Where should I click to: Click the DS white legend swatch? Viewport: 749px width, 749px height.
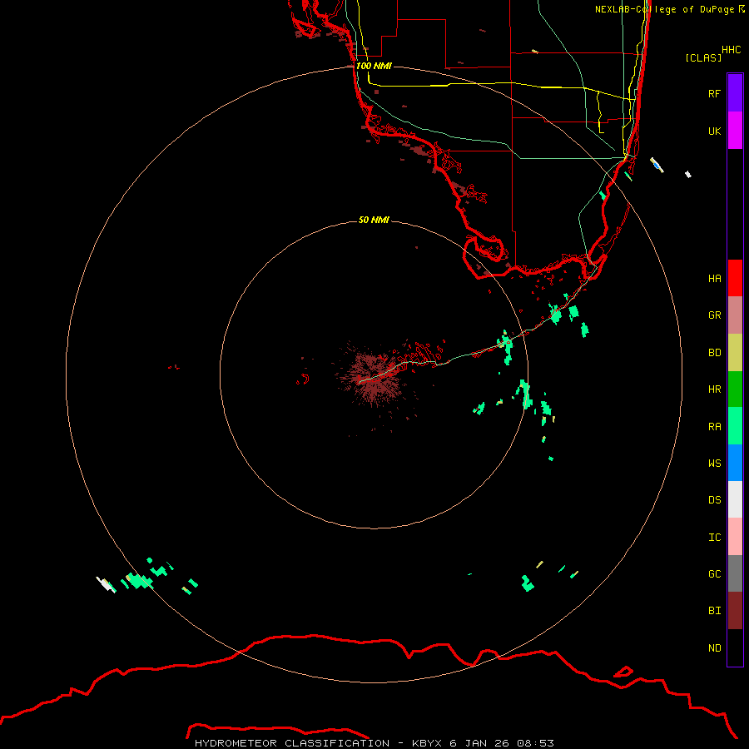tap(735, 499)
